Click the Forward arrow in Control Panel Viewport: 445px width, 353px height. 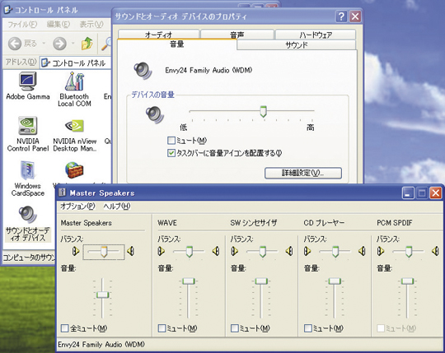[x=59, y=44]
